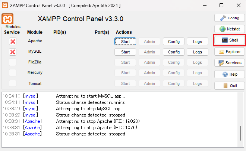Click the title bar XAMPP icon

point(5,5)
